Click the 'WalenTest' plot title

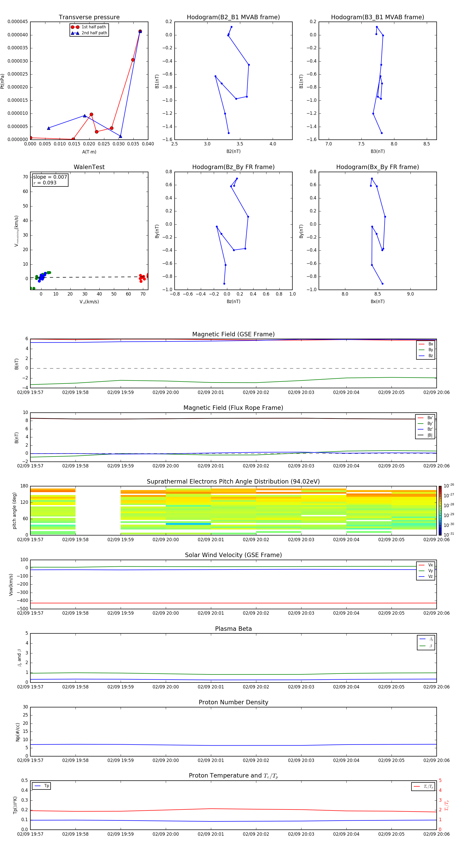coord(89,167)
